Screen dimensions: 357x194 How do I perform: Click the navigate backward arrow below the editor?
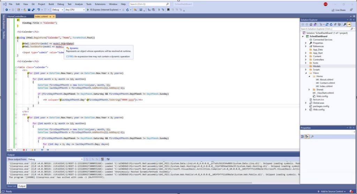43,150
